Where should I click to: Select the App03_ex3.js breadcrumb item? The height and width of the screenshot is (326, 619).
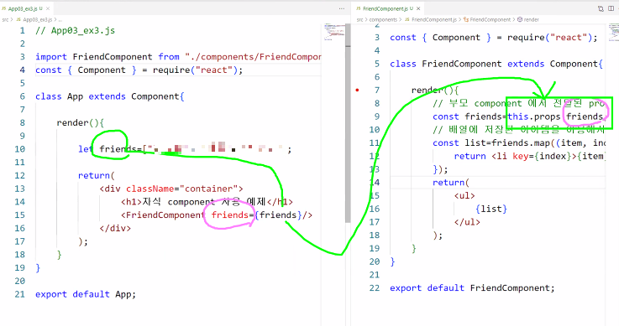pos(37,19)
